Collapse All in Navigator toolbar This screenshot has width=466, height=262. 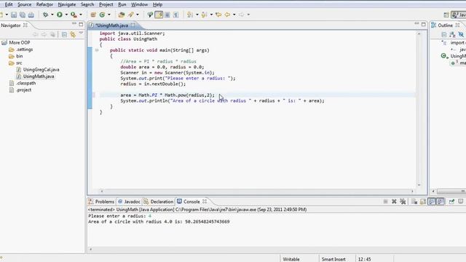pyautogui.click(x=64, y=34)
